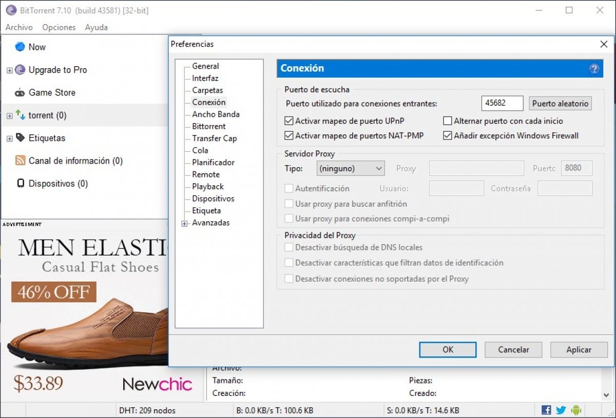The height and width of the screenshot is (418, 616).
Task: Expand the Upgrade to Pro node
Action: coord(9,70)
